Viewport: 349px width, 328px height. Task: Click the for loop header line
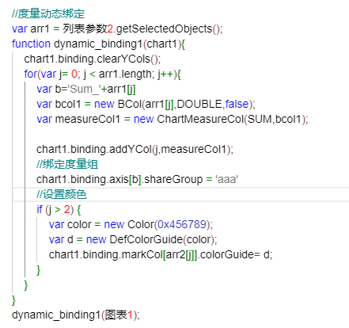[103, 74]
